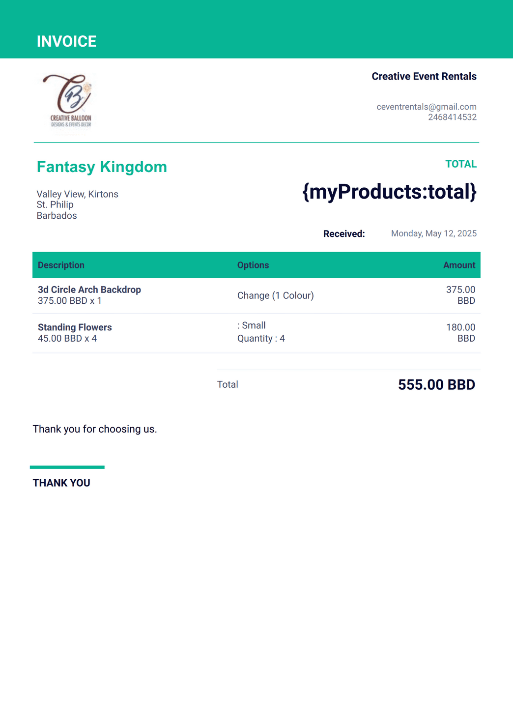
Task: Click the Received date Monday, May 12, 2025
Action: 434,233
